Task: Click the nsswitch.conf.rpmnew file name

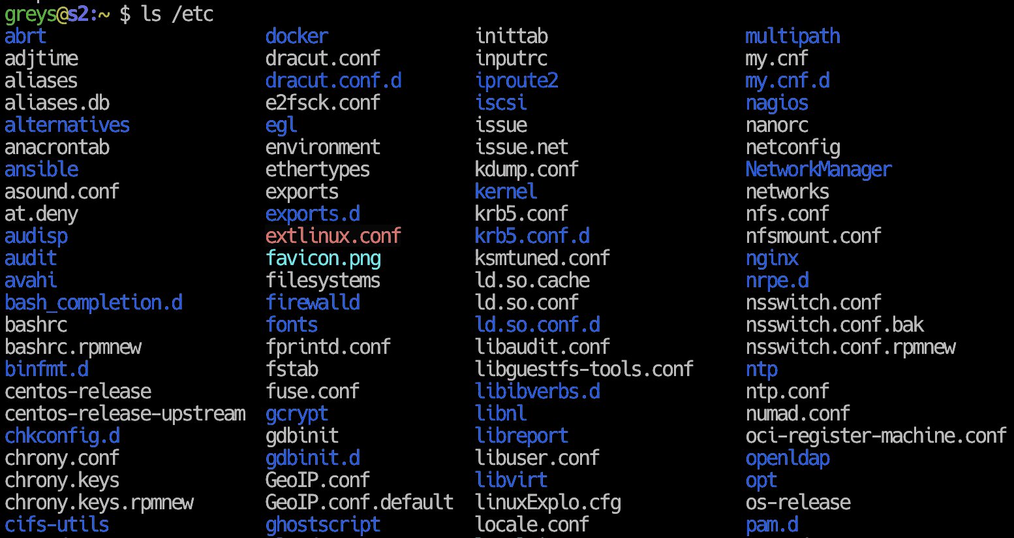Action: click(850, 347)
